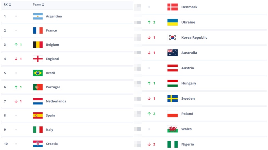The width and height of the screenshot is (268, 150).
Task: Click the Ukraine flag icon
Action: pos(173,22)
